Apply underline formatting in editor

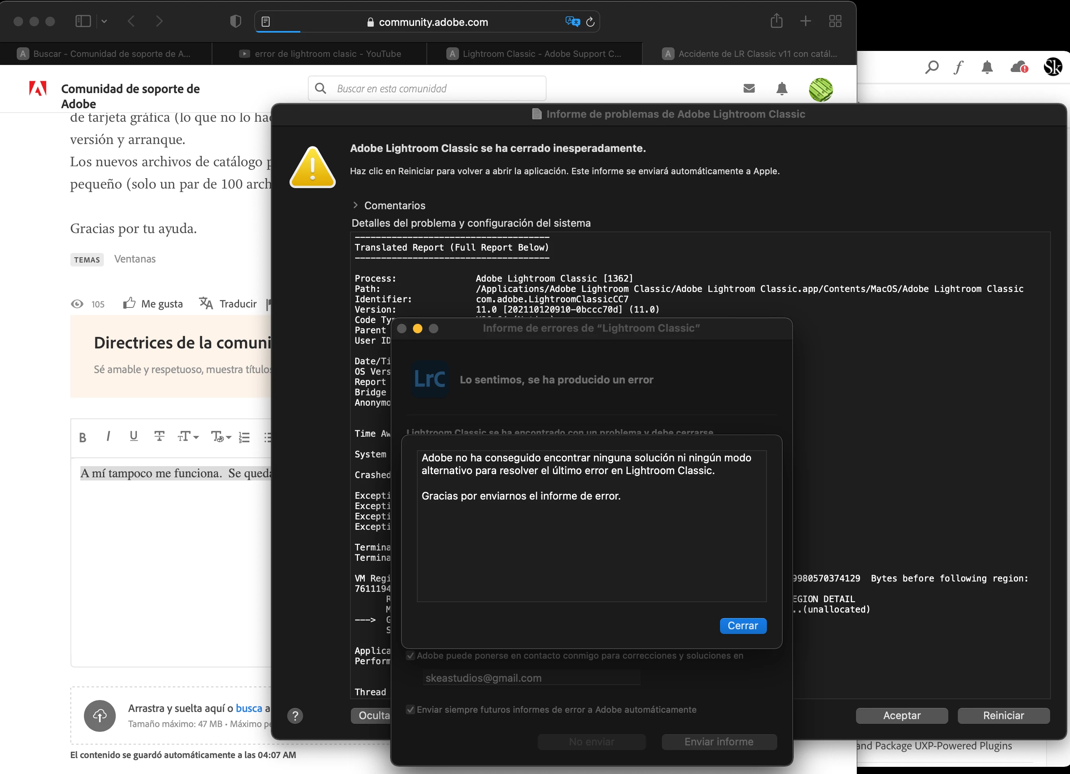[x=134, y=436]
